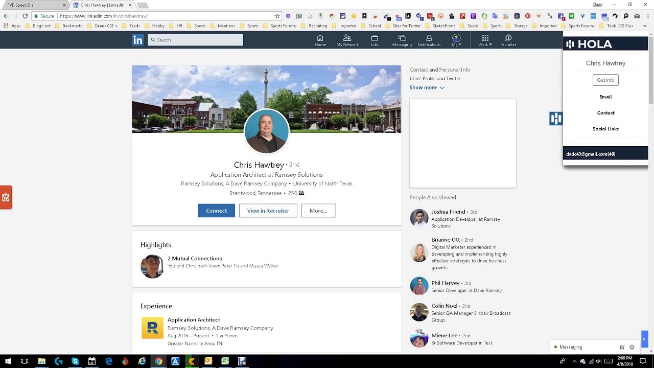Image resolution: width=654 pixels, height=368 pixels.
Task: Open the Home nav icon
Action: pos(320,40)
